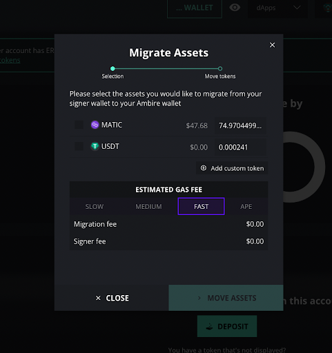Click the plus circle icon for custom token
Screen dimensions: 332x353
[x=204, y=168]
